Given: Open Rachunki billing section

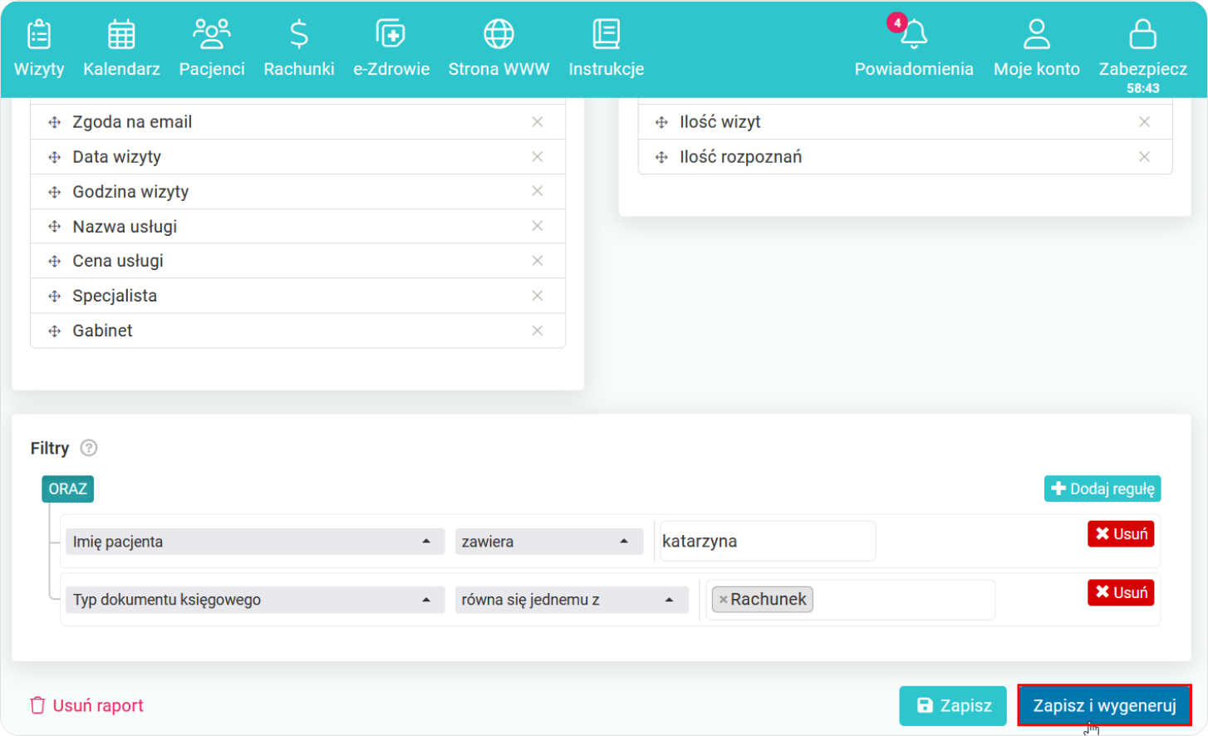Looking at the screenshot, I should pos(299,49).
